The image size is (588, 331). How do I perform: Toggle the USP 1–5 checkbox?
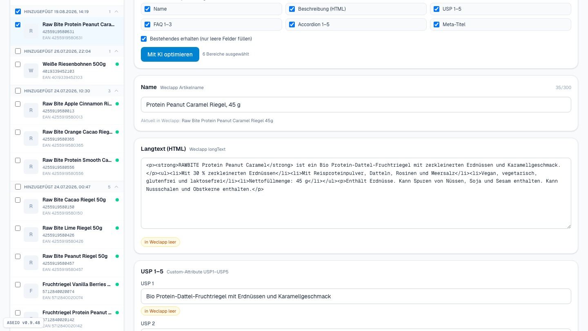(x=437, y=9)
